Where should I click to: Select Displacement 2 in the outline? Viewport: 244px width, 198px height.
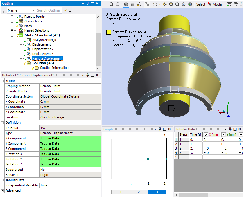[43, 49]
